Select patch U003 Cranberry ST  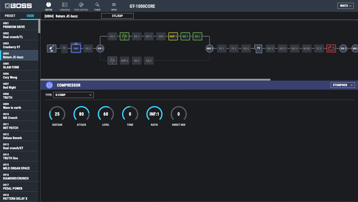click(19, 45)
